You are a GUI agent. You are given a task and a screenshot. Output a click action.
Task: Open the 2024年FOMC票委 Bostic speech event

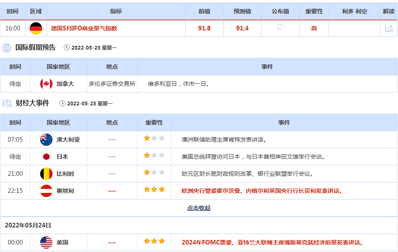(x=272, y=242)
